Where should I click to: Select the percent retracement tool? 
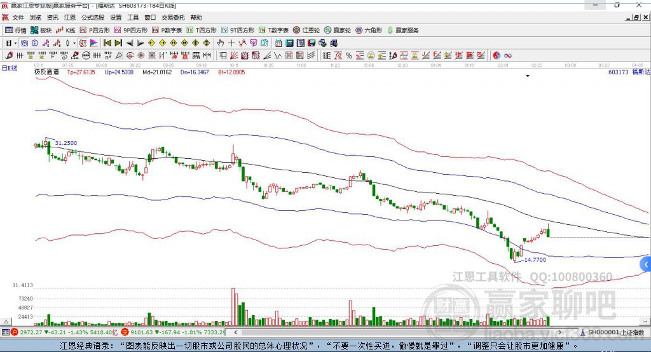[349, 56]
